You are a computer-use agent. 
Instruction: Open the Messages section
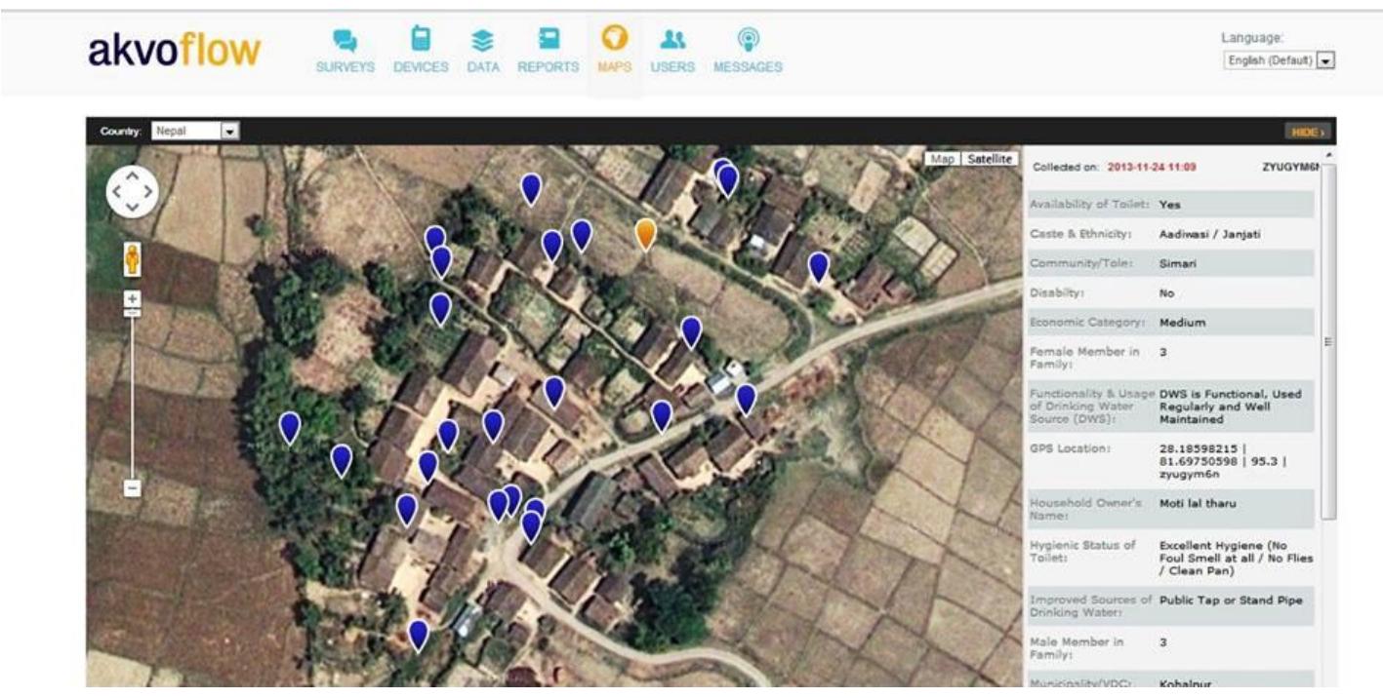pos(748,52)
